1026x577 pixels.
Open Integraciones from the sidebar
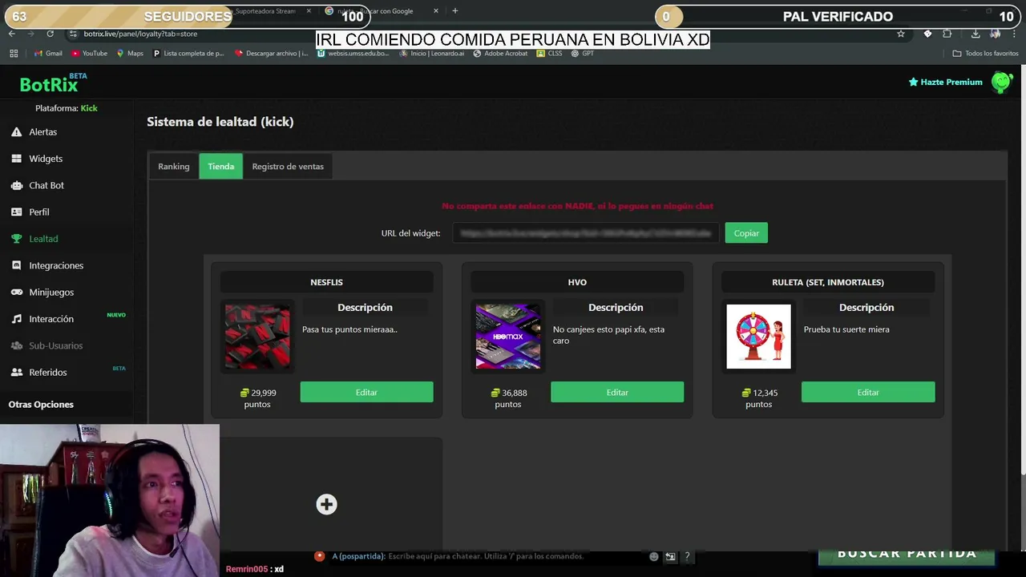pyautogui.click(x=55, y=265)
